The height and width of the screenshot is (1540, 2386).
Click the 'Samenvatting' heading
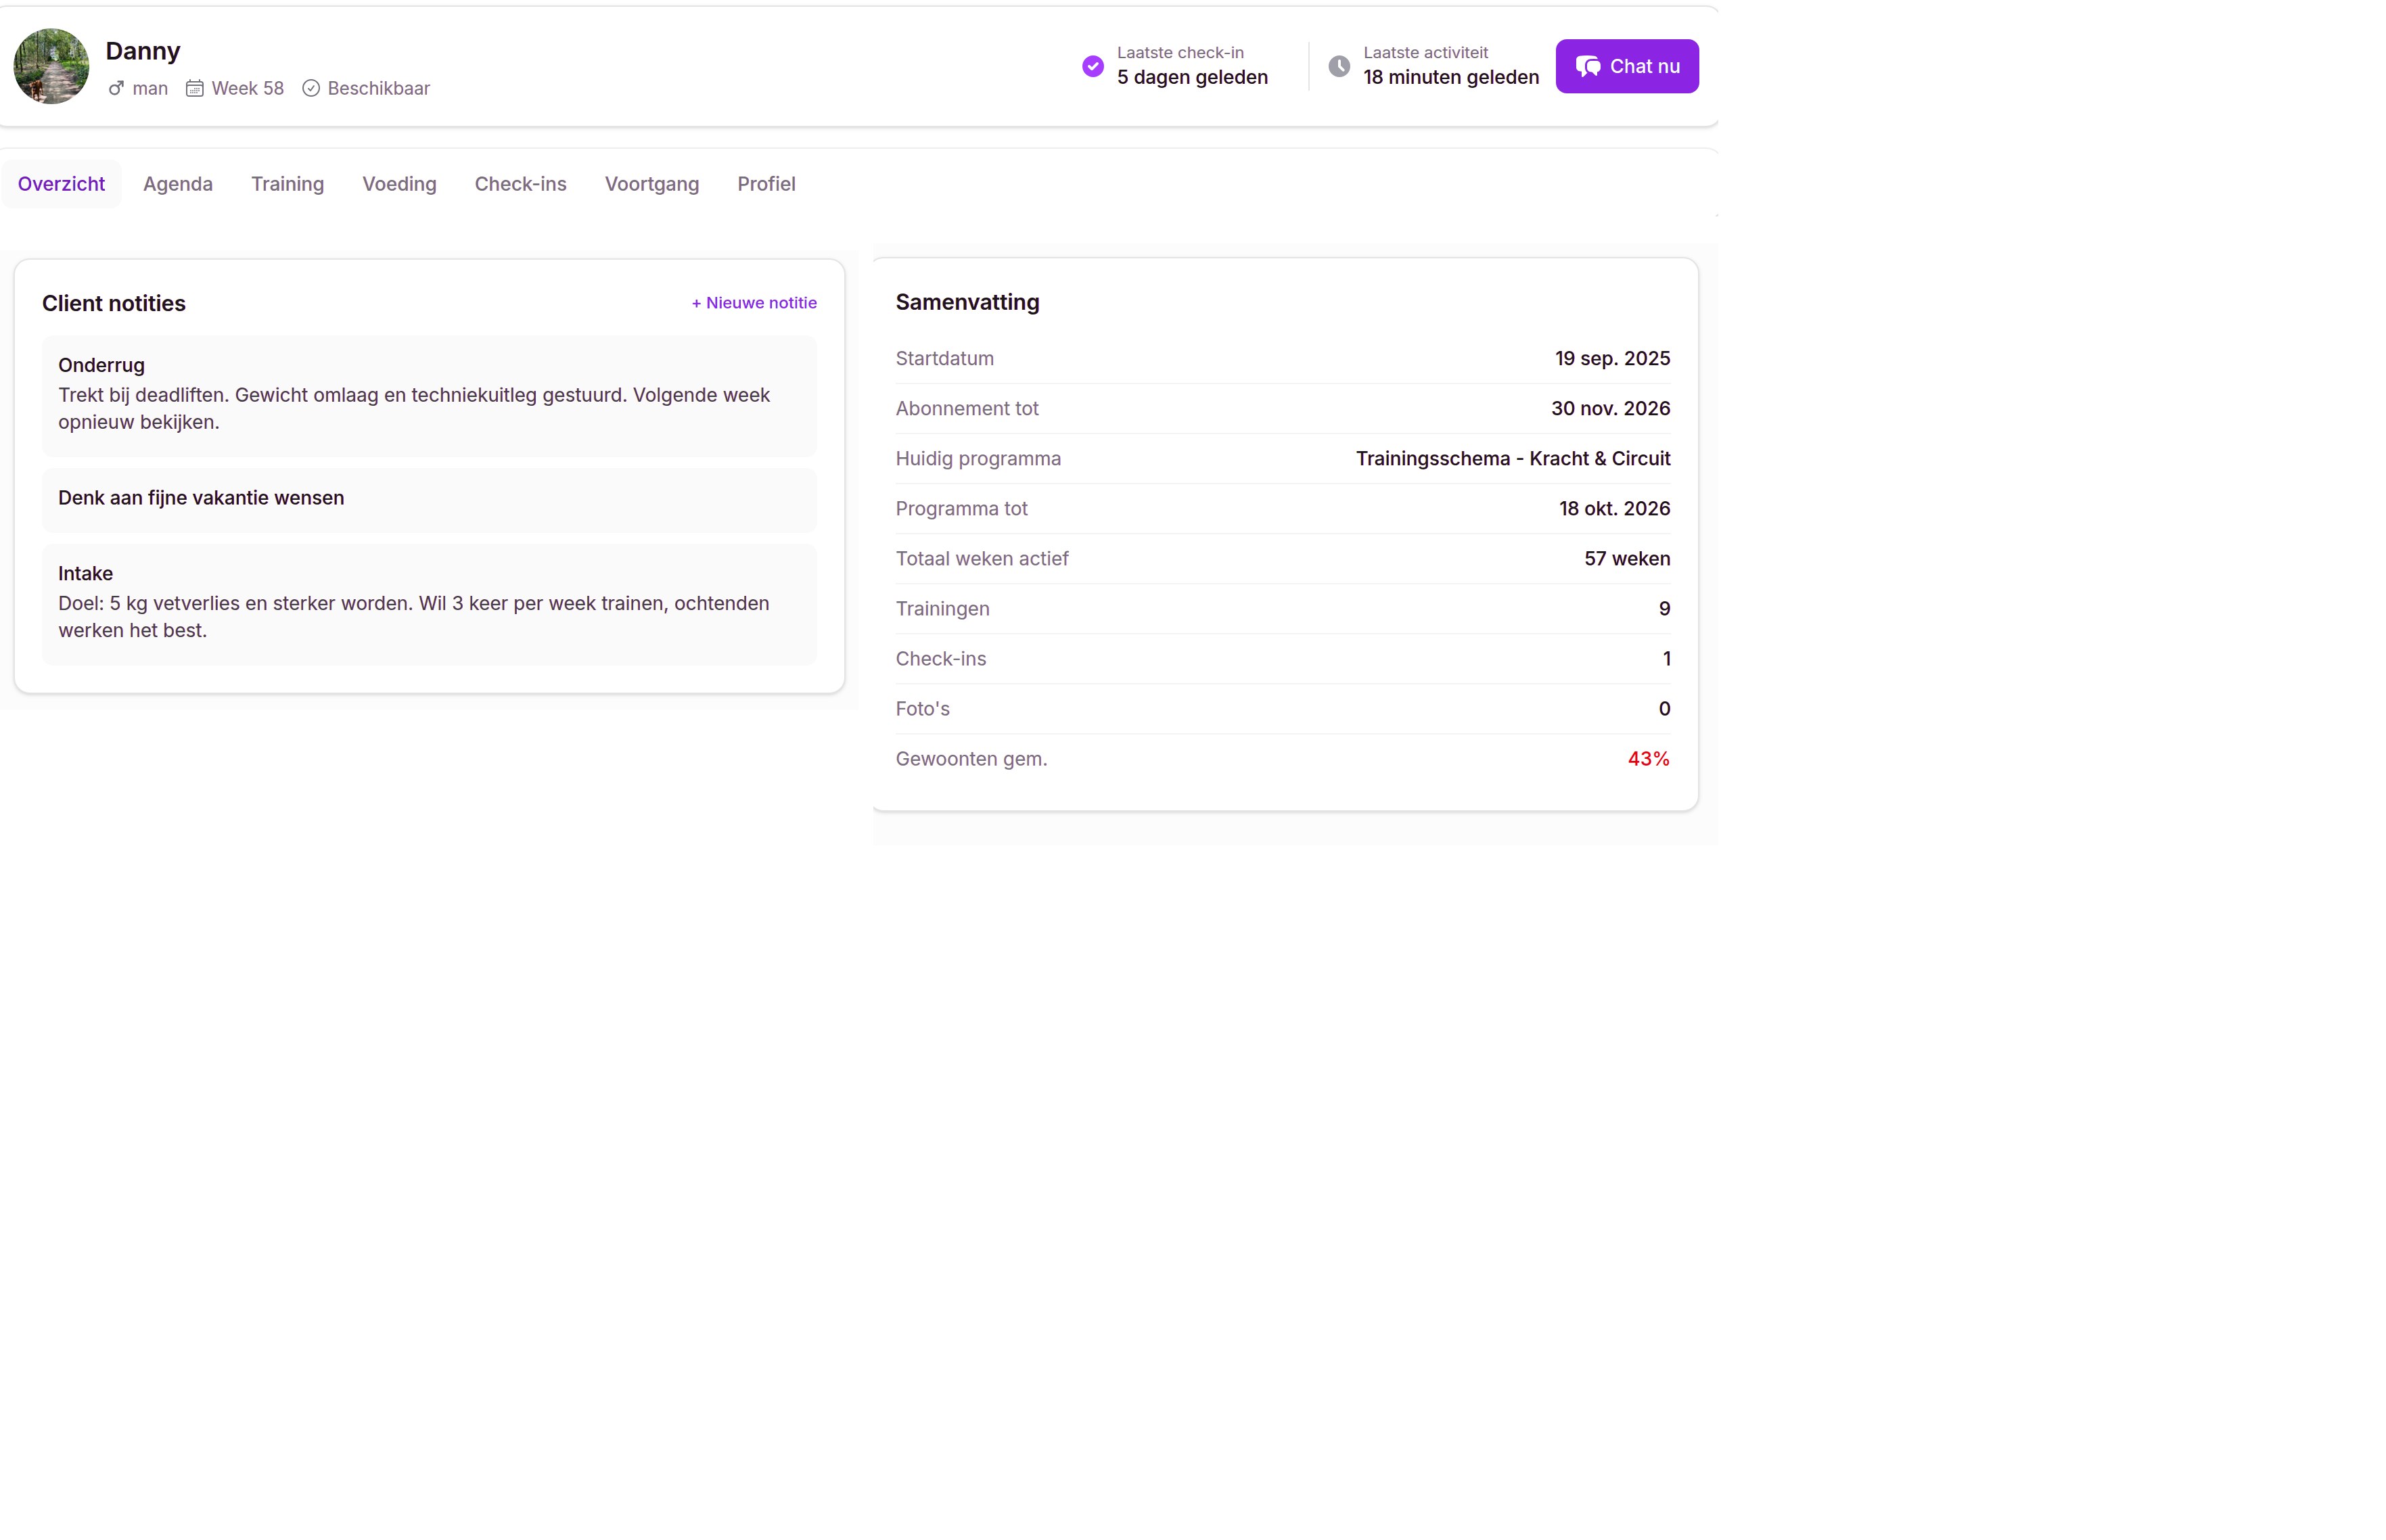click(x=967, y=302)
